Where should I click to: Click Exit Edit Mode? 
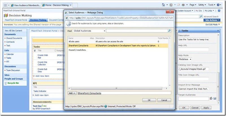[213, 25]
